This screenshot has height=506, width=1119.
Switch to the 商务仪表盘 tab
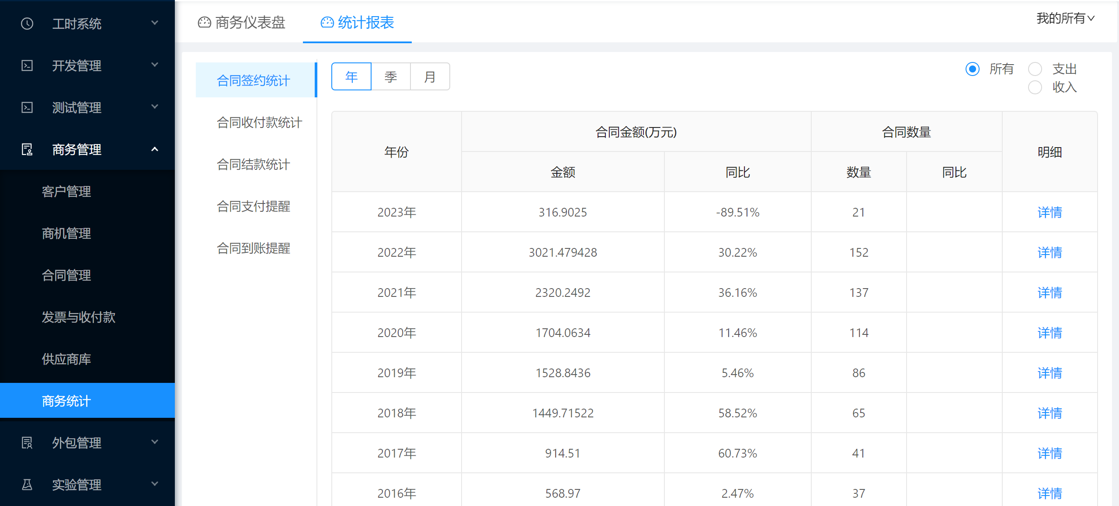pos(242,22)
